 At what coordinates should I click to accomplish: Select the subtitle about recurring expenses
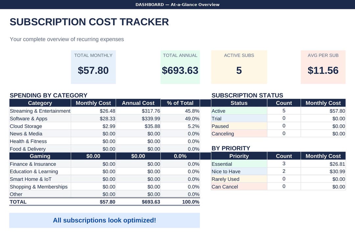pos(67,39)
